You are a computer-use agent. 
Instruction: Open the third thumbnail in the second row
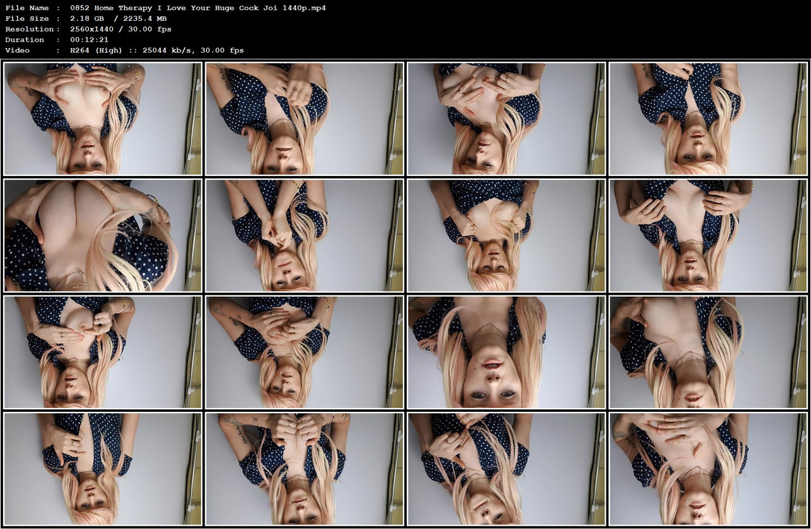pyautogui.click(x=507, y=235)
